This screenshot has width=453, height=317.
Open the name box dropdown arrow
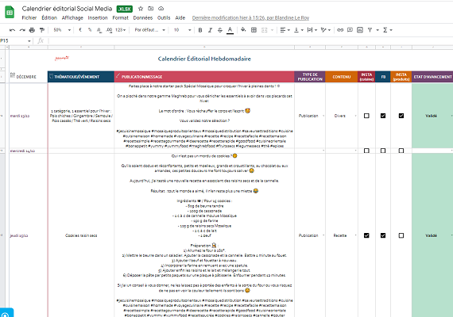pyautogui.click(x=29, y=41)
